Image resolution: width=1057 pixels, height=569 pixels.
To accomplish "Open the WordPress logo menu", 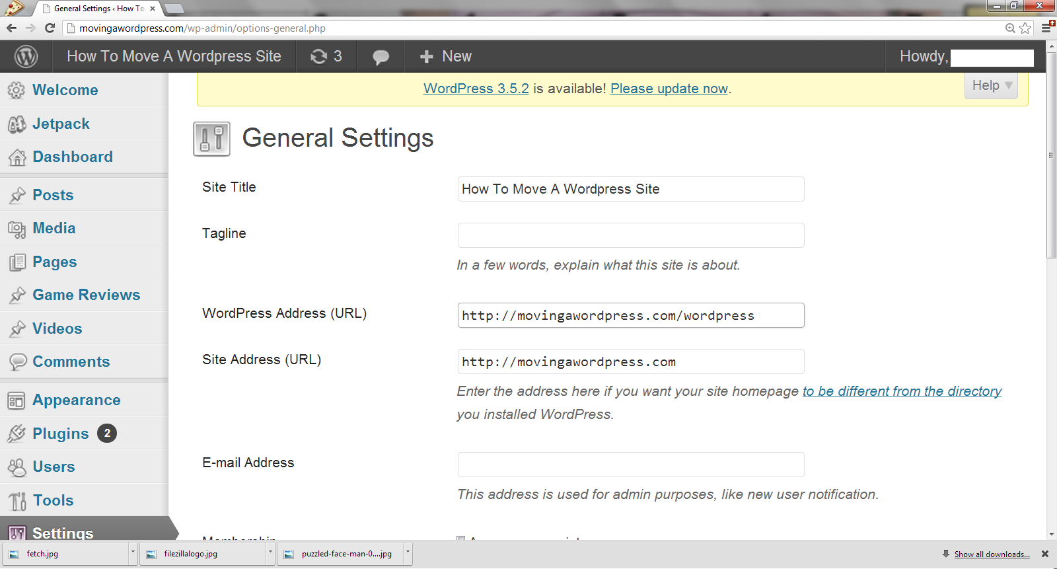I will [26, 57].
